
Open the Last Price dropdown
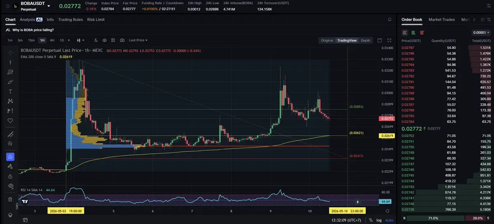pos(138,40)
